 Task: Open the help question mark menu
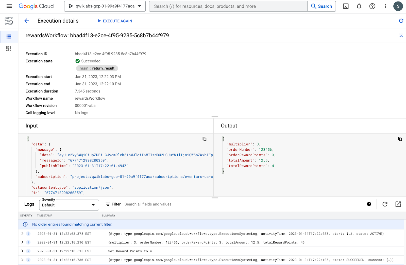pos(372,6)
